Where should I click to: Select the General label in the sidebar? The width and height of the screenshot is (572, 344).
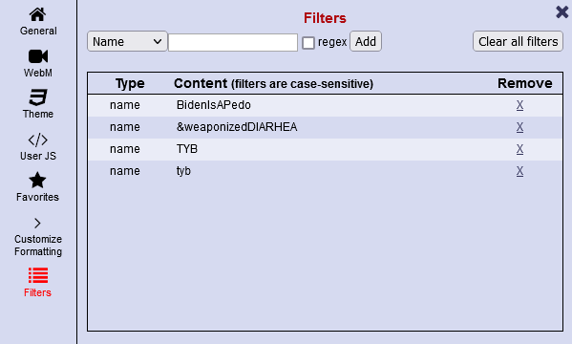38,31
